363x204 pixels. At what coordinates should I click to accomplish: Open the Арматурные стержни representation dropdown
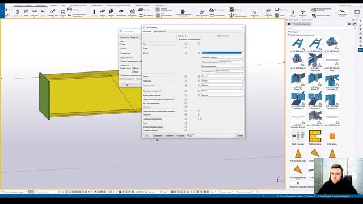pos(222,95)
